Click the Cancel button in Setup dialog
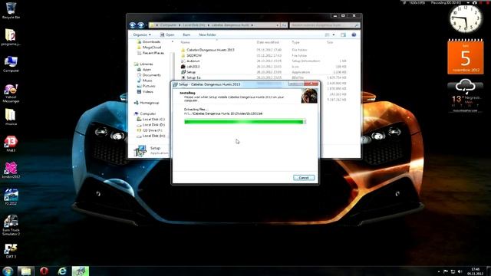Image resolution: width=491 pixels, height=276 pixels. 304,178
